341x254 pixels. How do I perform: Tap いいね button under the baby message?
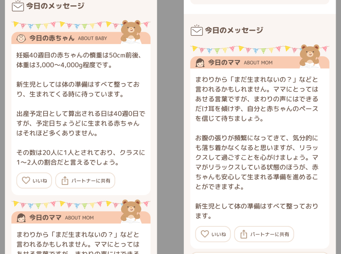34,180
